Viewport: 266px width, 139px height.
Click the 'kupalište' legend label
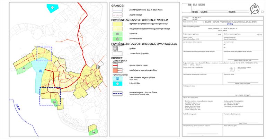click(x=133, y=34)
